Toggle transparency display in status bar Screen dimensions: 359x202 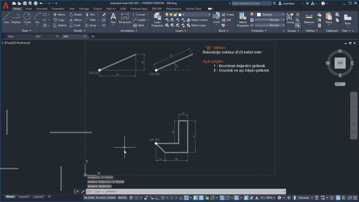point(201,198)
